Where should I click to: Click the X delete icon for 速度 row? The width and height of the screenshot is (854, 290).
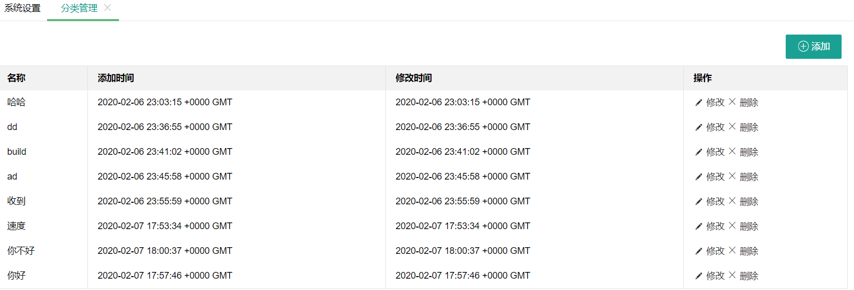732,225
